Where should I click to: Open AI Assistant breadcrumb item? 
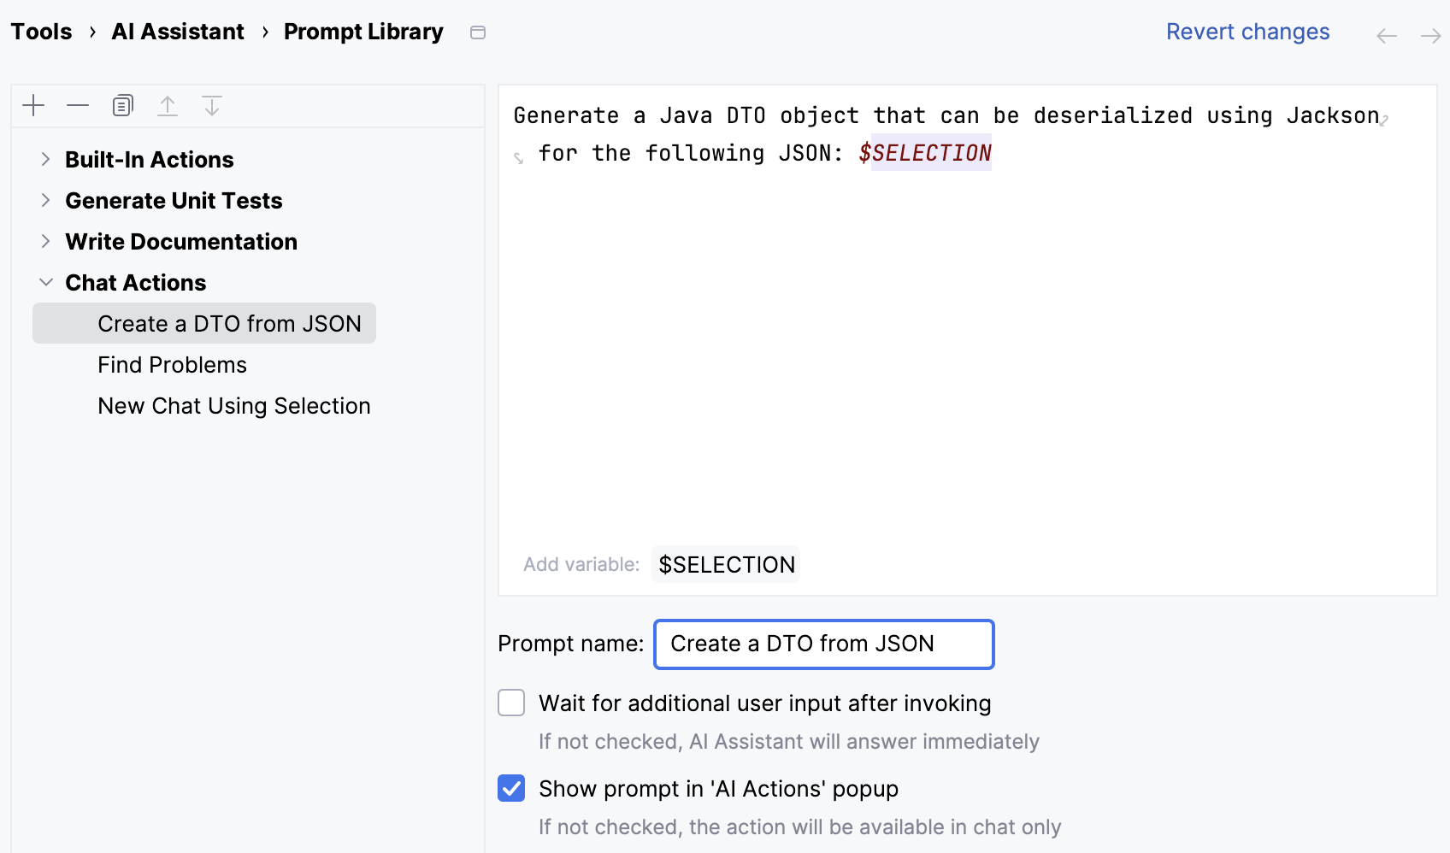pyautogui.click(x=177, y=32)
